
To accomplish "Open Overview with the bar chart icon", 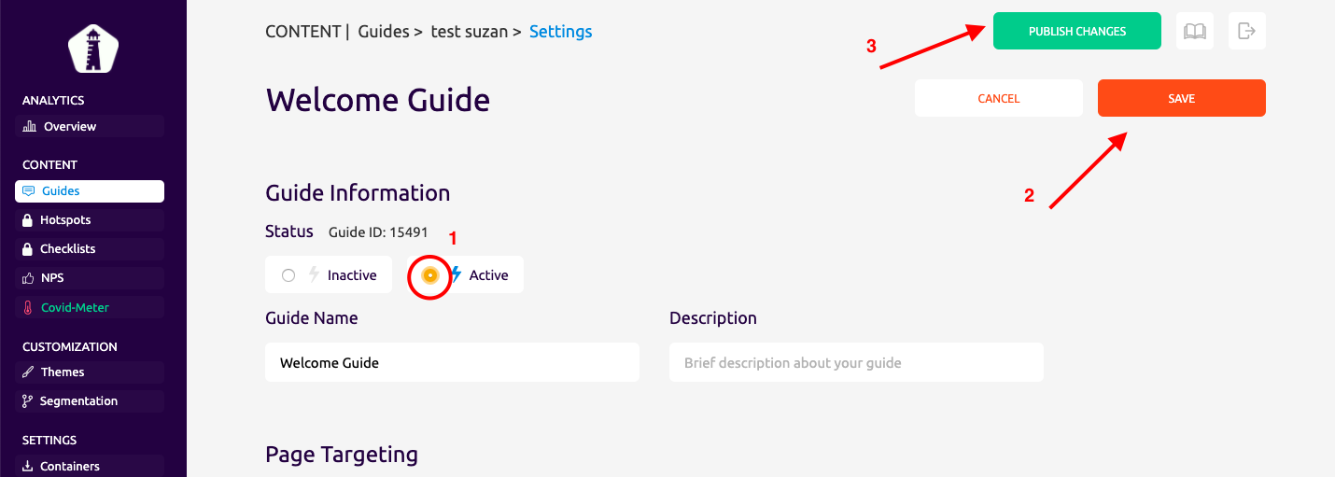I will pyautogui.click(x=90, y=126).
